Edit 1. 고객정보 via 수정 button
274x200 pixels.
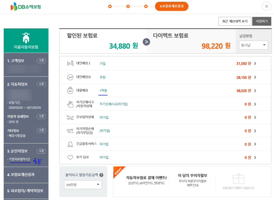click(41, 61)
